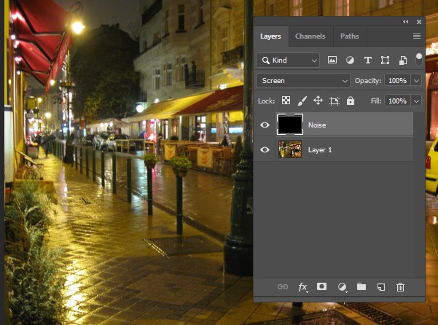Image resolution: width=438 pixels, height=325 pixels.
Task: Open the Kind filter dropdown
Action: [x=288, y=60]
